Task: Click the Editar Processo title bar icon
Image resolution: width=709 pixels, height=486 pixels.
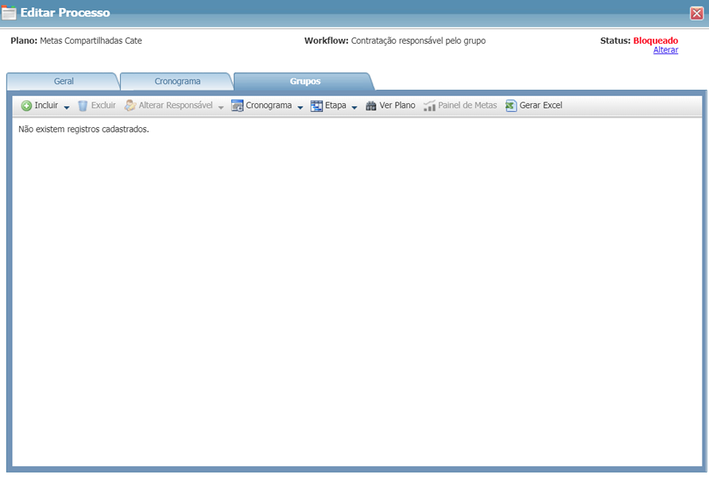Action: tap(10, 13)
